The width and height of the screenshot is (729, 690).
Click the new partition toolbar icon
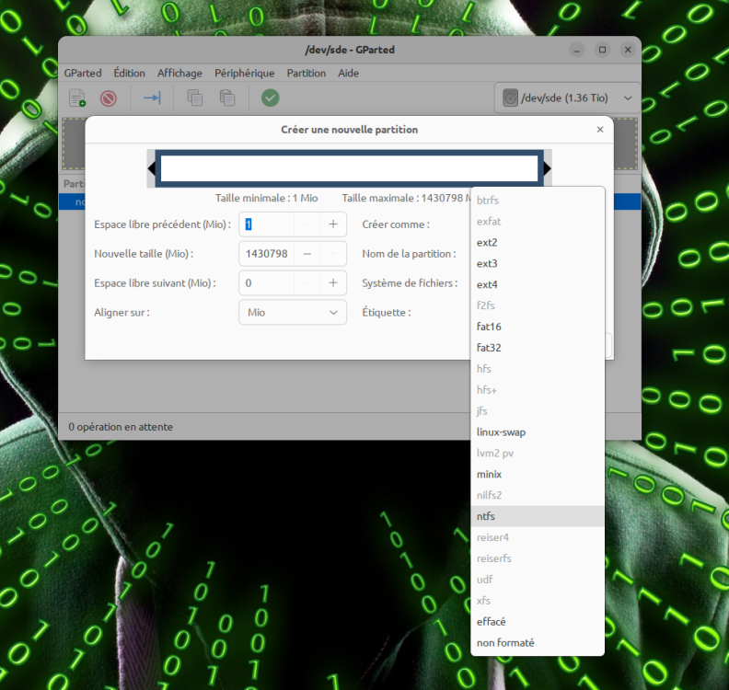click(78, 98)
